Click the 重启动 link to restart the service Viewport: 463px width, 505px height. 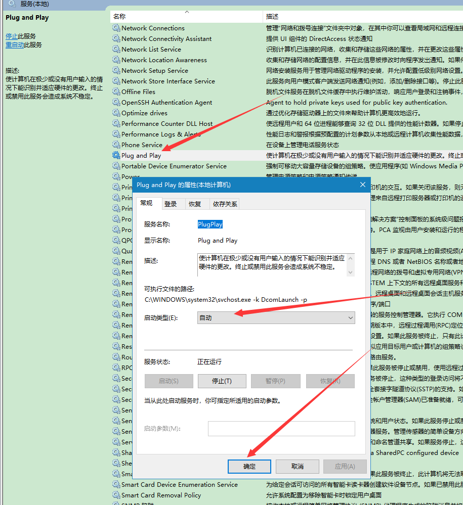pyautogui.click(x=15, y=45)
